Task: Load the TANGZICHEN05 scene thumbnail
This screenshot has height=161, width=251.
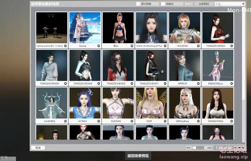Action: click(x=52, y=65)
